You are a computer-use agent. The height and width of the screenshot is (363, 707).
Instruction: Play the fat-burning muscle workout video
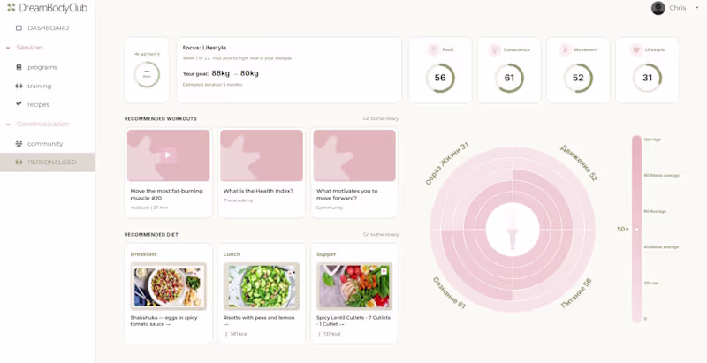pos(168,155)
